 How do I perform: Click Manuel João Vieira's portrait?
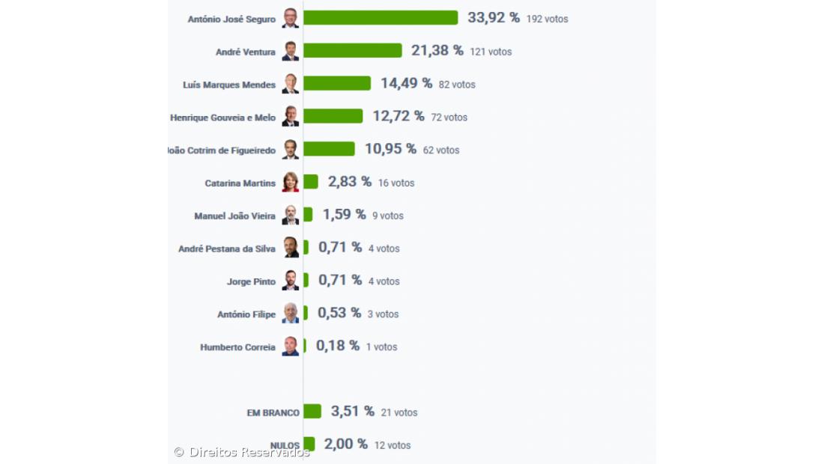pyautogui.click(x=290, y=216)
